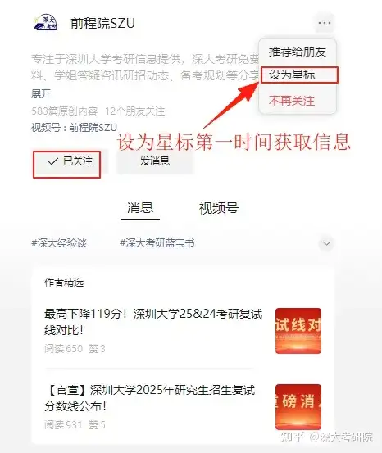Viewport: 382px width, 453px height.
Task: Send a message via 发消息 button
Action: click(x=155, y=161)
